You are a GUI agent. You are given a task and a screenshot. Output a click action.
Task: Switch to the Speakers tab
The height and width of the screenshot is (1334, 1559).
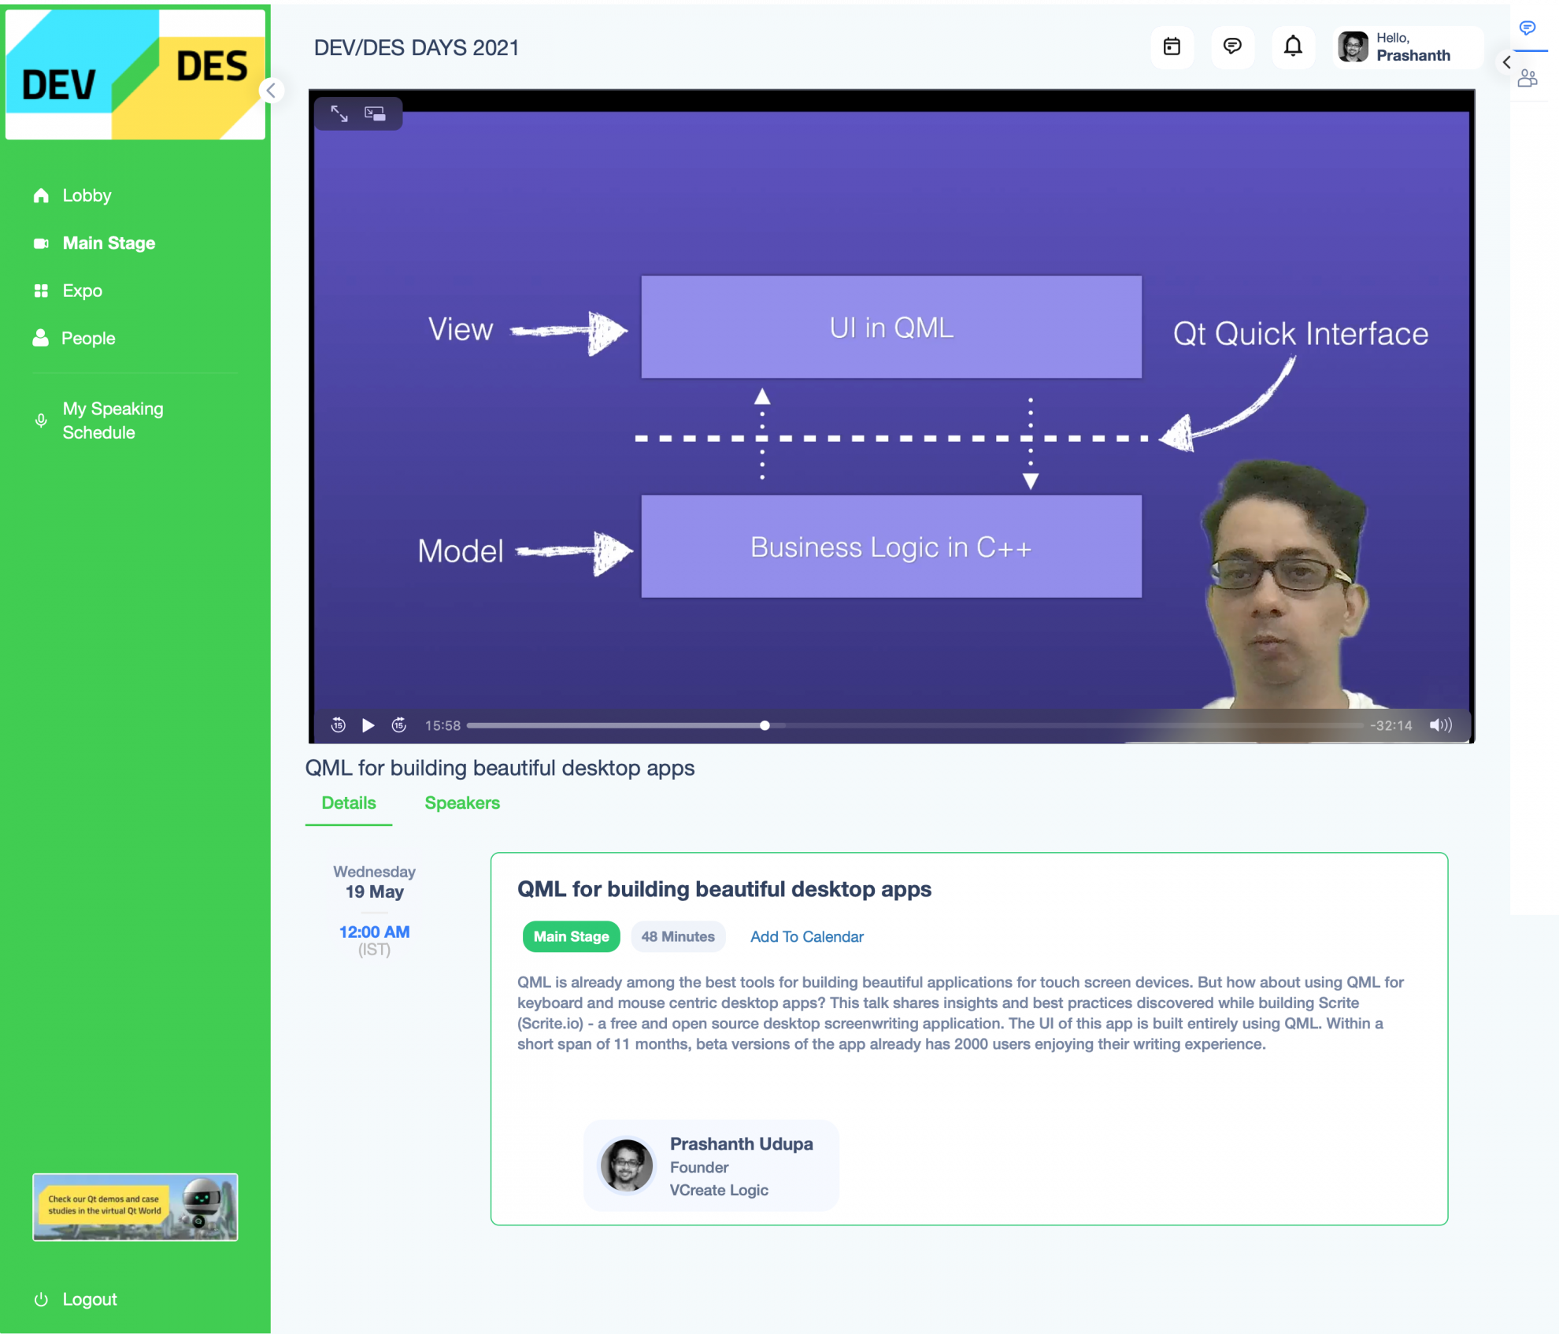pos(461,802)
